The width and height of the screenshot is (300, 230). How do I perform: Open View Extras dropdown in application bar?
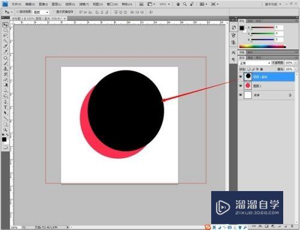pos(151,4)
